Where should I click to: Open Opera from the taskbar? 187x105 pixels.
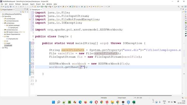coord(96,102)
